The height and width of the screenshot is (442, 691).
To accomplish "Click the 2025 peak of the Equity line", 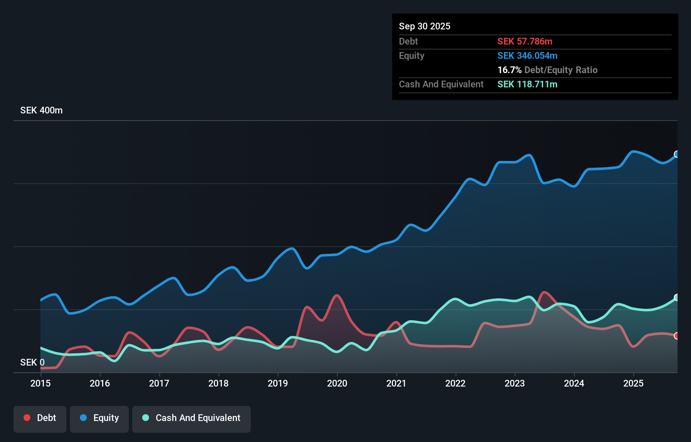I will pyautogui.click(x=633, y=151).
